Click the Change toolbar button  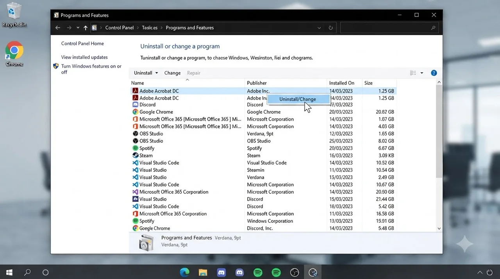click(x=172, y=73)
